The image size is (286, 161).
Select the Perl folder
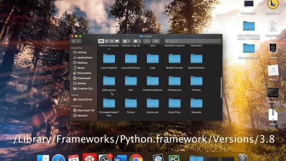pos(131,81)
